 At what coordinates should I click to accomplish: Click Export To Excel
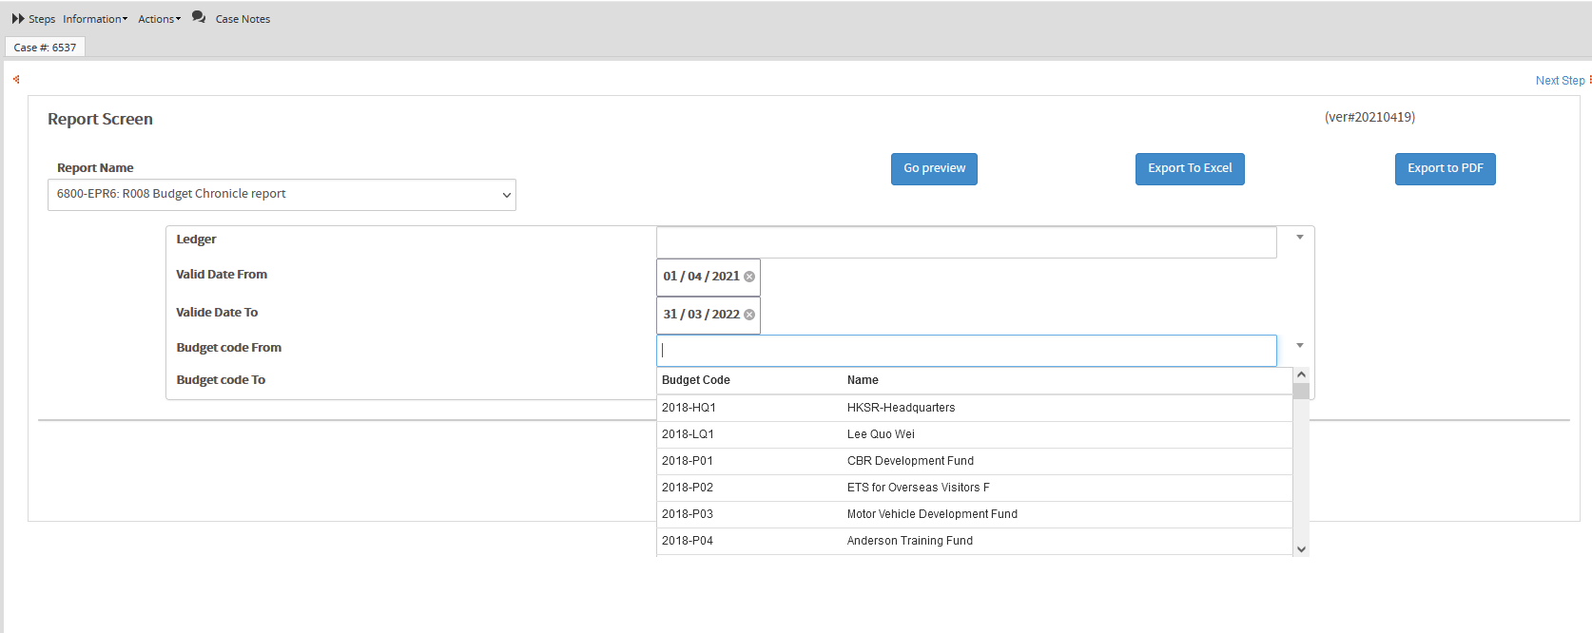pyautogui.click(x=1189, y=169)
